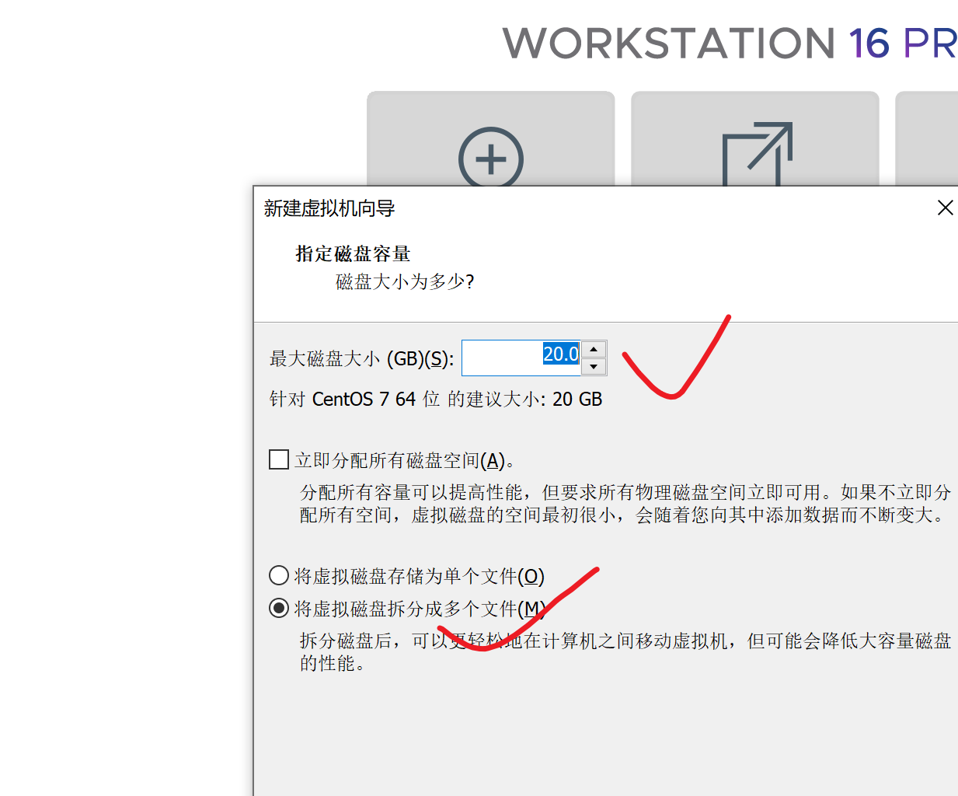Click the 最大磁盘大小 (GB)(S) label
Image resolution: width=958 pixels, height=796 pixels.
361,358
